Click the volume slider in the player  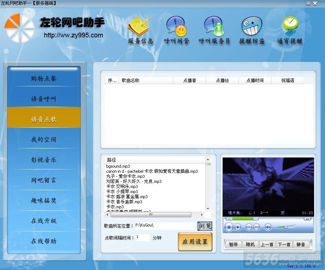[x=286, y=227]
